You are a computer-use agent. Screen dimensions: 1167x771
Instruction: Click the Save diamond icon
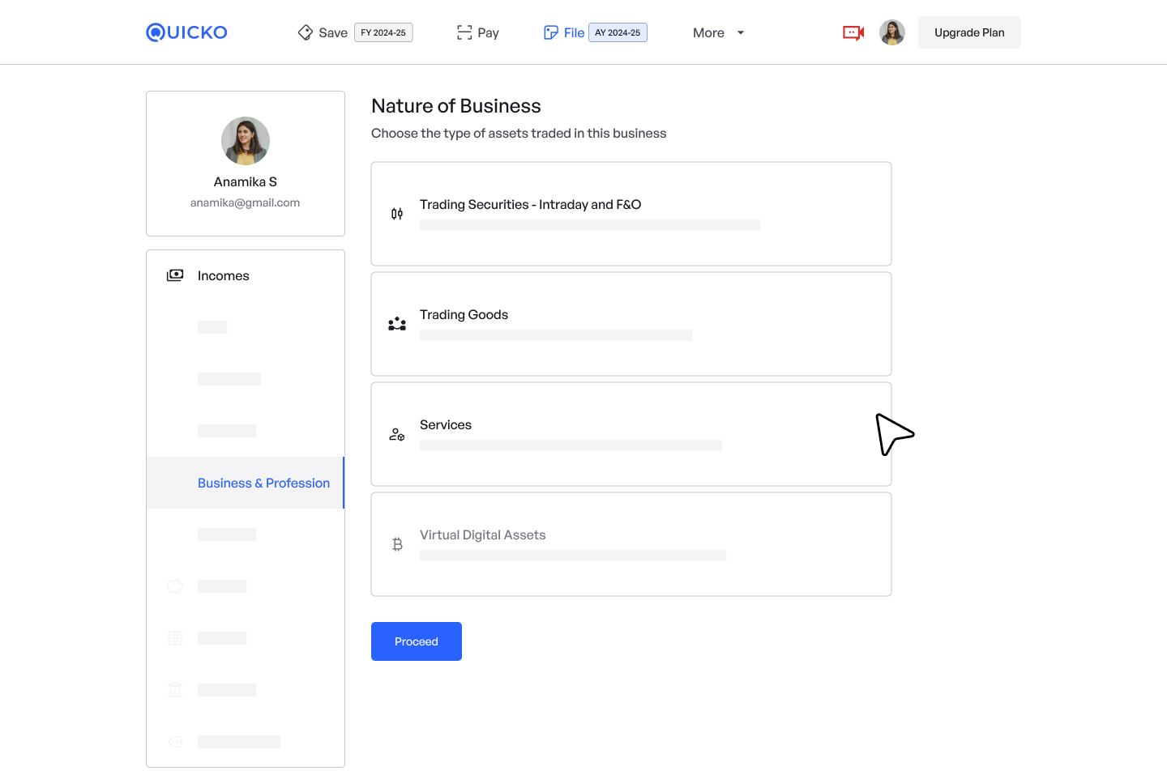[x=306, y=32]
